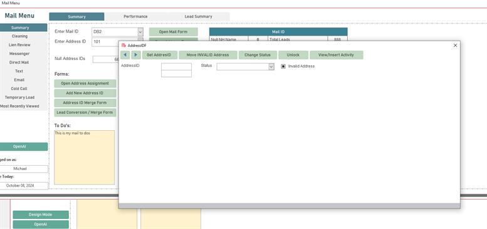Click the Enter Address ID field
The image size is (487, 229).
(105, 42)
